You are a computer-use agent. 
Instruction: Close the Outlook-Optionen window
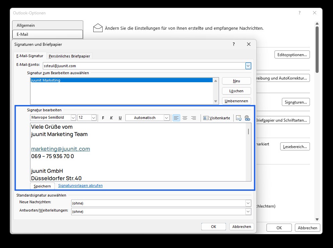point(315,13)
